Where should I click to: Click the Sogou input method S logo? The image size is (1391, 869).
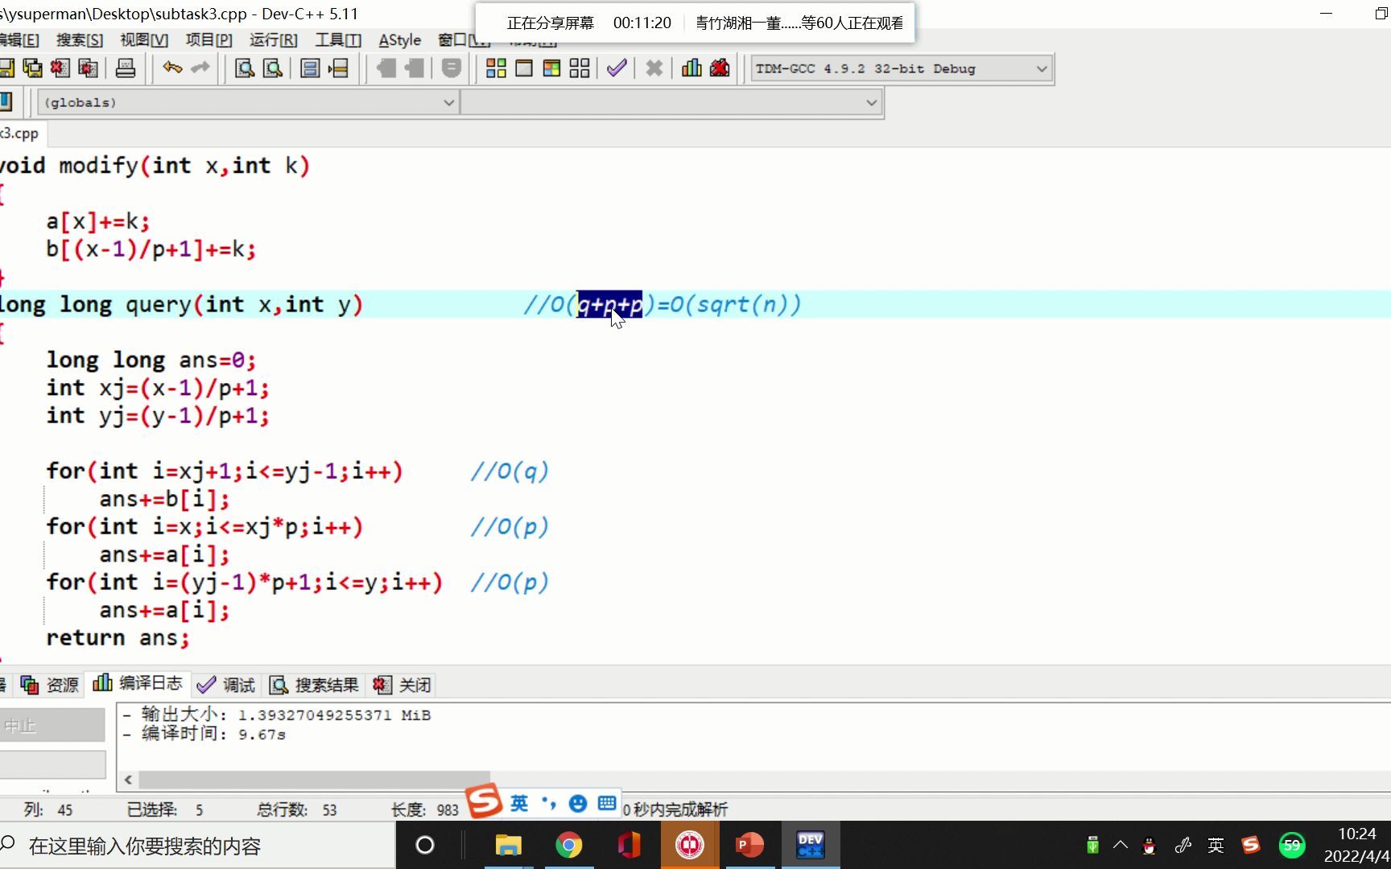[485, 801]
